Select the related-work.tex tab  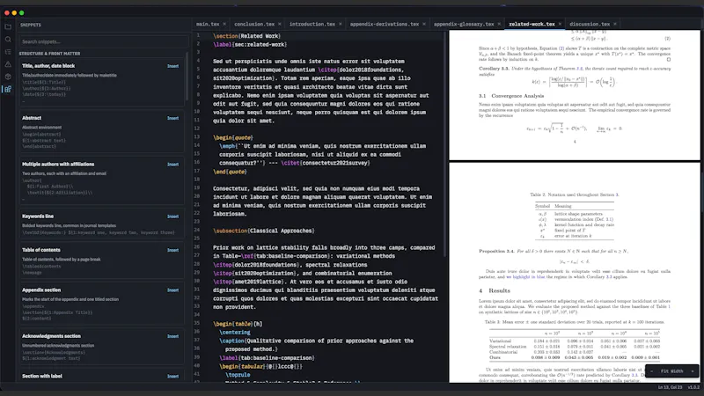pyautogui.click(x=532, y=25)
